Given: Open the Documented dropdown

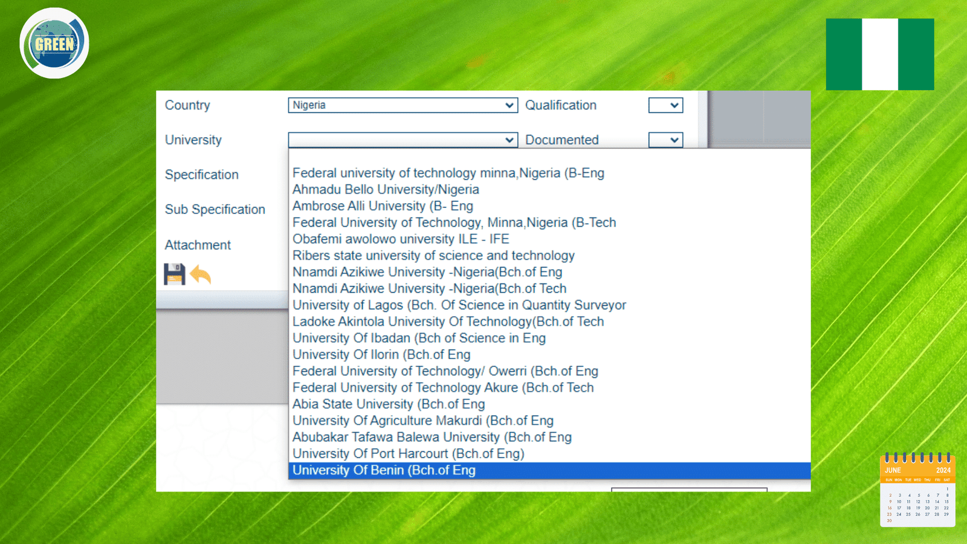Looking at the screenshot, I should [x=665, y=140].
